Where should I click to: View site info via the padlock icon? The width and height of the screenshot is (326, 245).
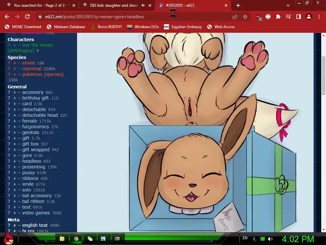coord(40,17)
